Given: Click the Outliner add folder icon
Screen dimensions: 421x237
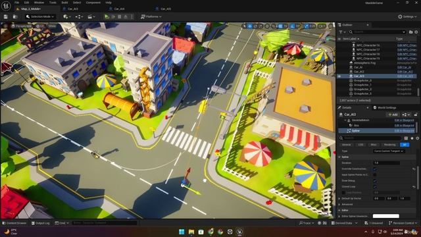Looking at the screenshot, I should point(410,32).
